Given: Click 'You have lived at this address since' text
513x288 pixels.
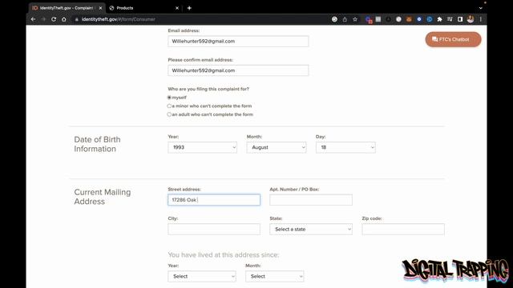Looking at the screenshot, I should point(224,254).
